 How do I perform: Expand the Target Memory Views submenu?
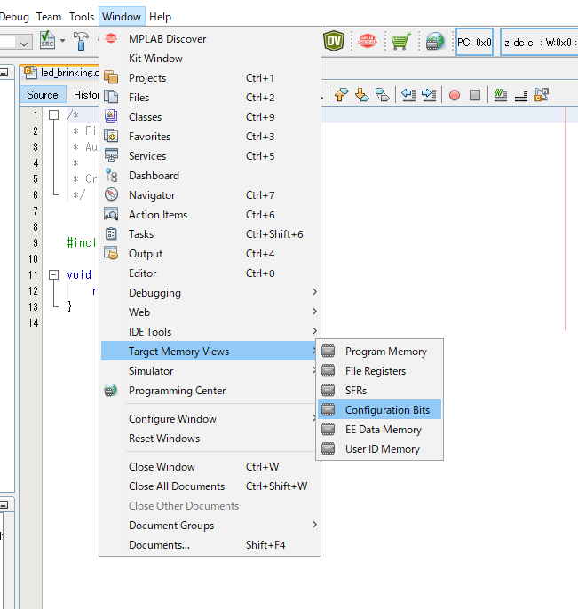(210, 352)
